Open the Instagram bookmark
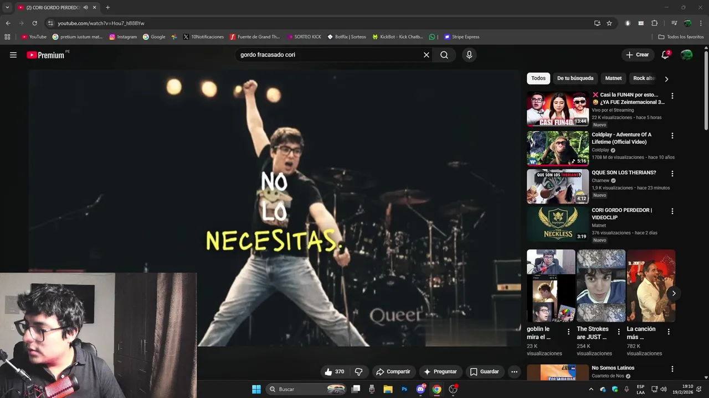The width and height of the screenshot is (709, 398). [123, 37]
